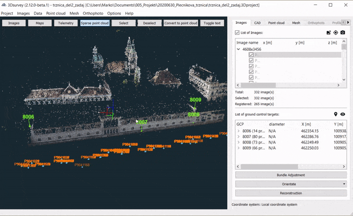The width and height of the screenshot is (353, 216).
Task: Uncheck the first image checkbox in list
Action: pos(251,55)
